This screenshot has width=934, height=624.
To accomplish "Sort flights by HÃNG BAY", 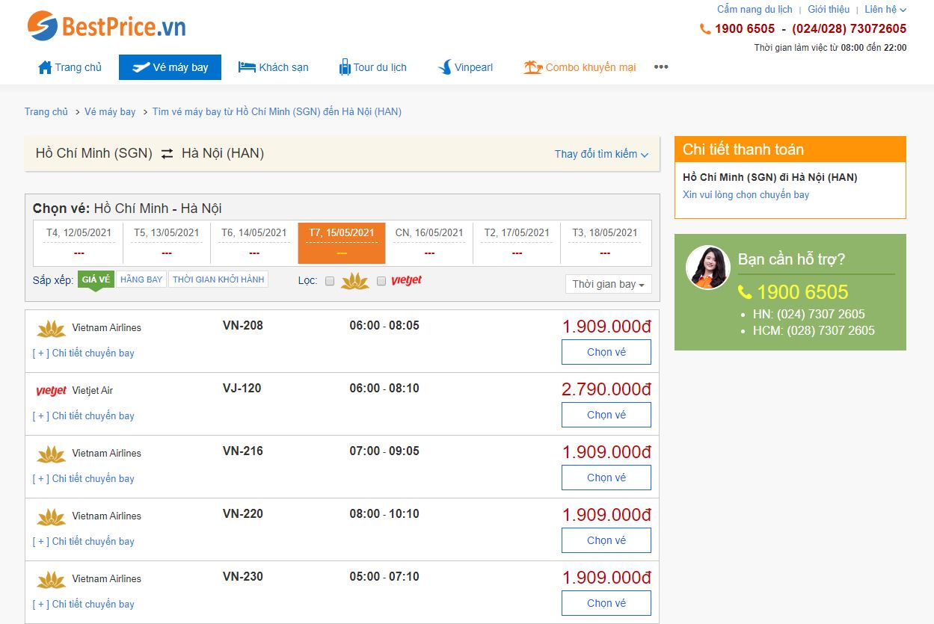I will click(x=141, y=279).
